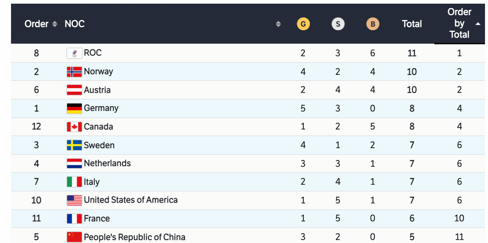Viewport: 488px width, 243px height.
Task: Click the People's Republic of China flag
Action: [x=74, y=237]
